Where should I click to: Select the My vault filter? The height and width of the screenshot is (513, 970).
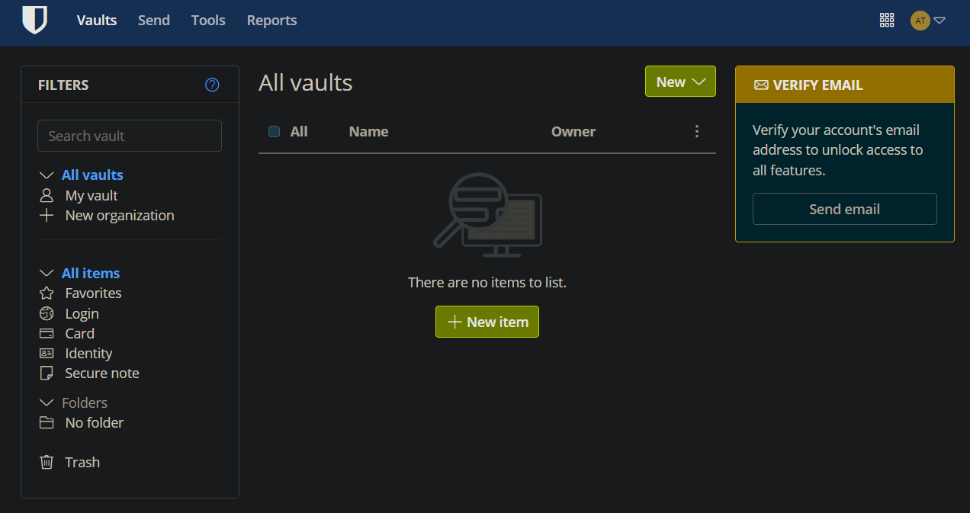92,195
